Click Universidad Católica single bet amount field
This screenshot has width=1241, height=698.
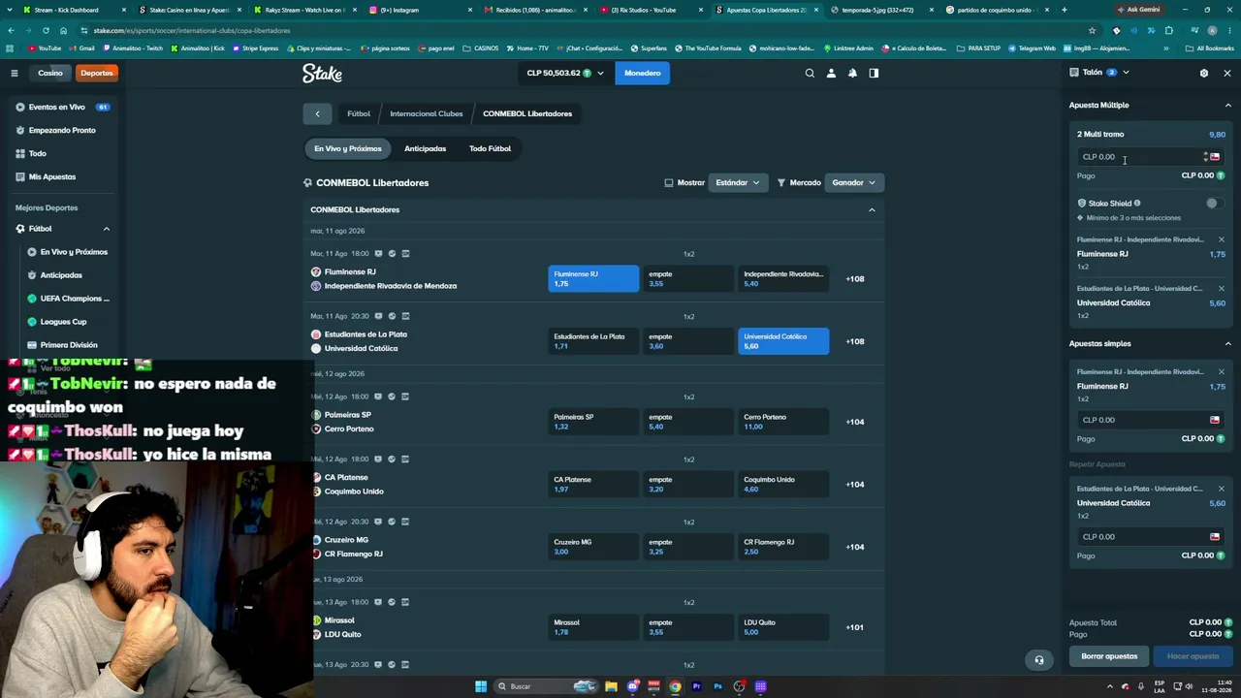[x=1150, y=537]
